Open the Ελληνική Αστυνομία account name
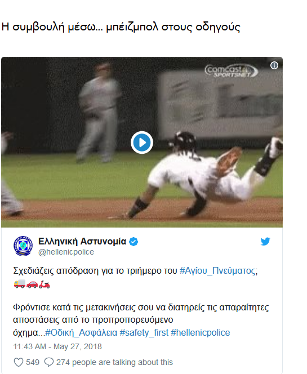The image size is (307, 374). point(82,242)
